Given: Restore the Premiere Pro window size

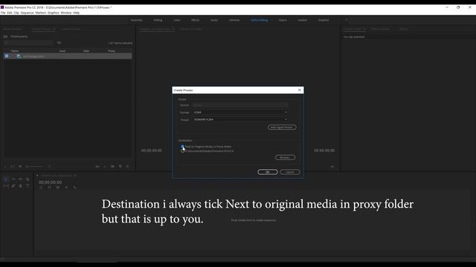Looking at the screenshot, I should click(458, 7).
